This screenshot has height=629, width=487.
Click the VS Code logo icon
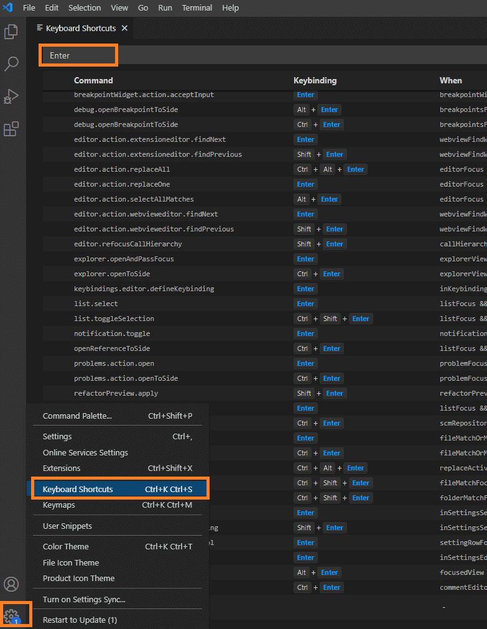[8, 8]
